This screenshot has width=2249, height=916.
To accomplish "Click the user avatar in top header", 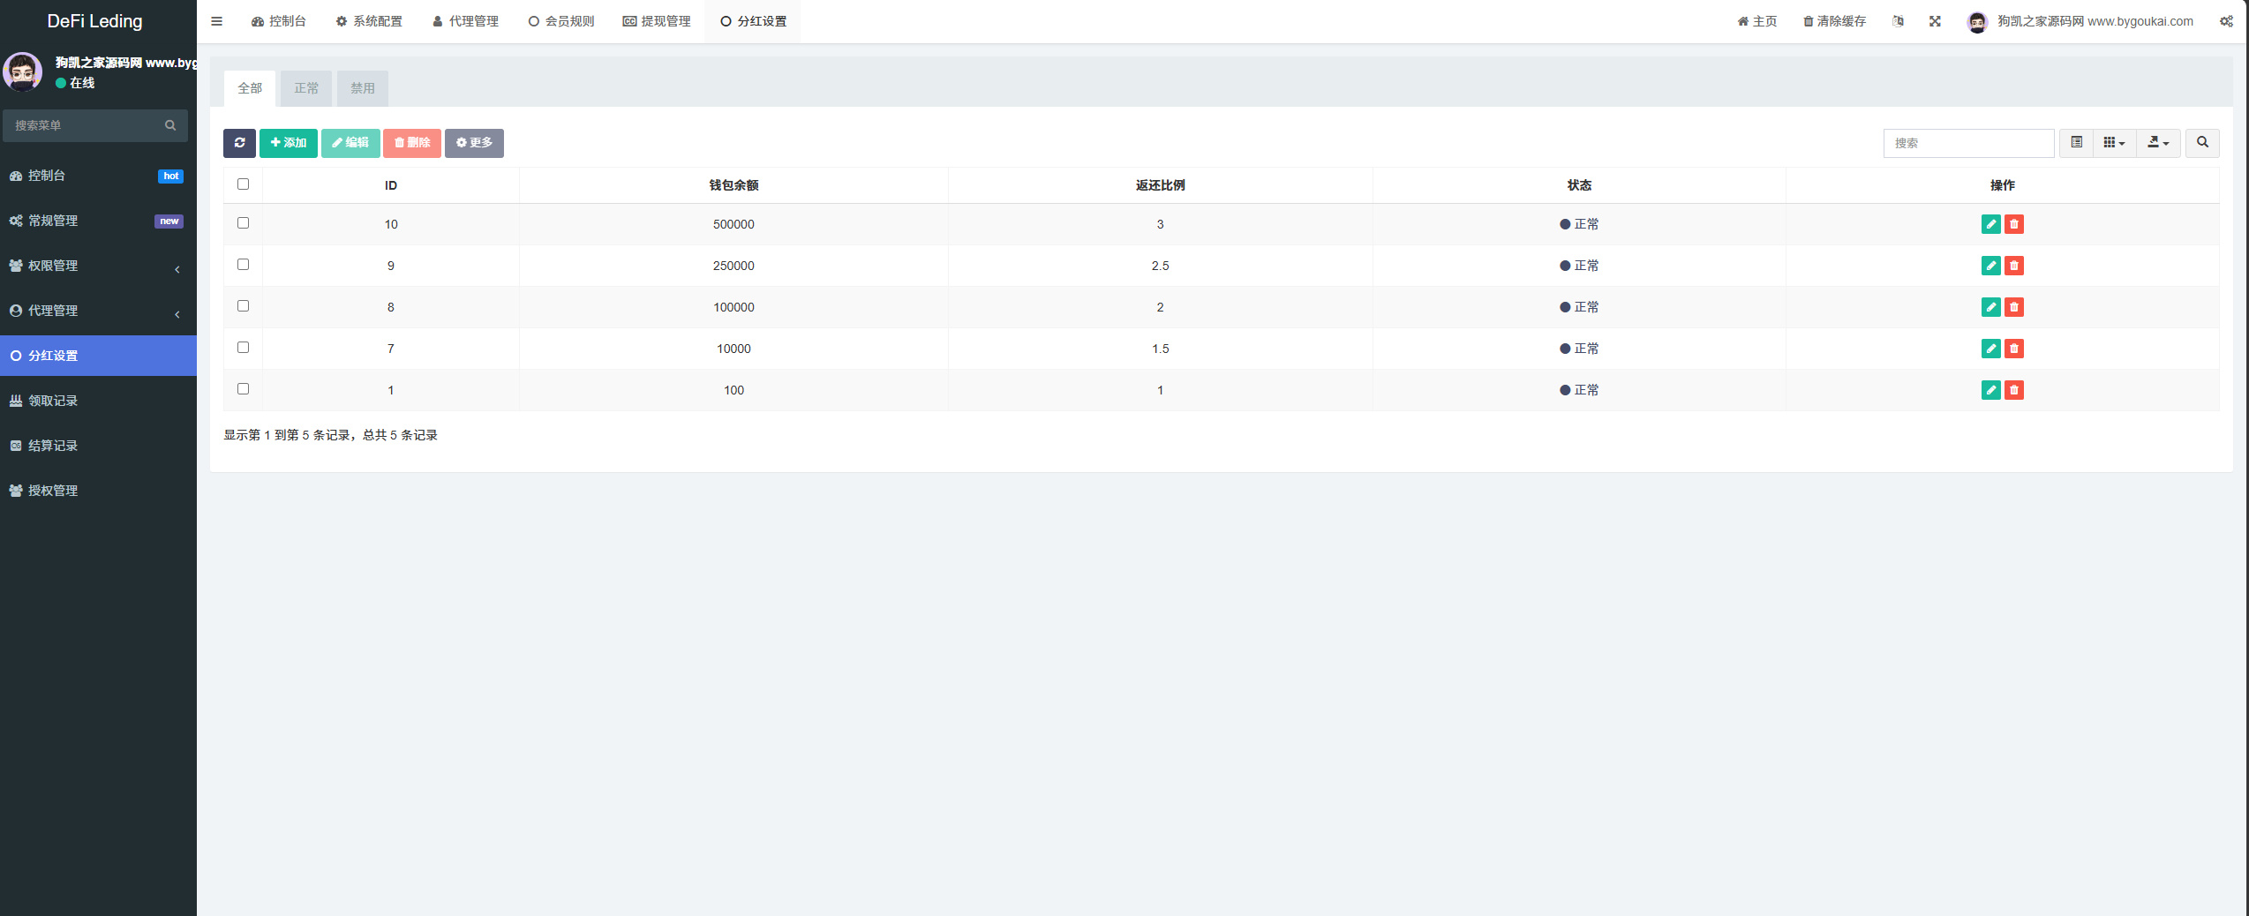I will 1977,22.
